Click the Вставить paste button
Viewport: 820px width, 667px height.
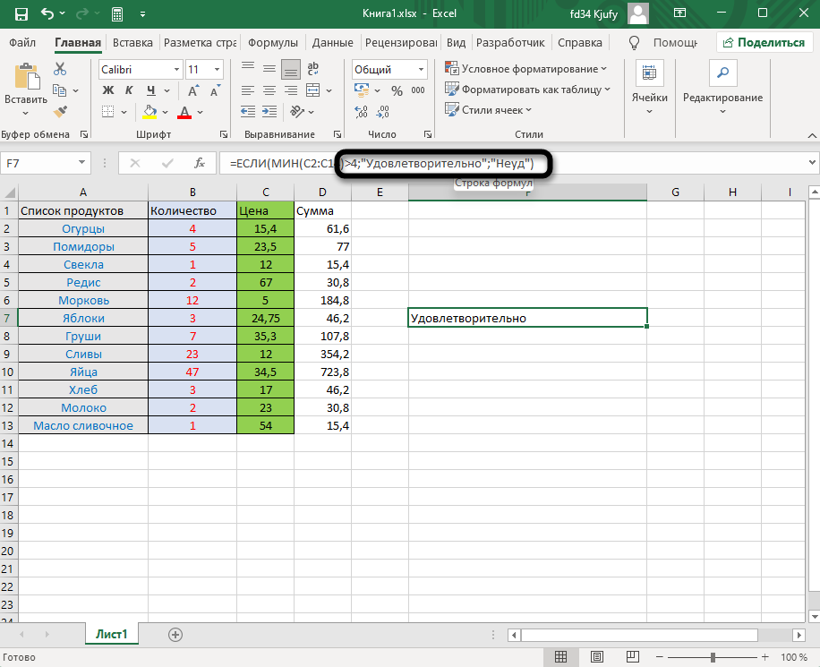click(x=25, y=90)
